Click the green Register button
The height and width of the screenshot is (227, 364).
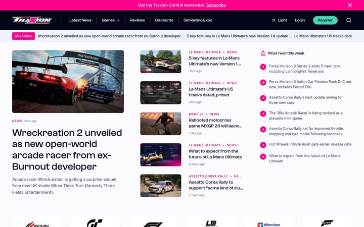tap(325, 20)
